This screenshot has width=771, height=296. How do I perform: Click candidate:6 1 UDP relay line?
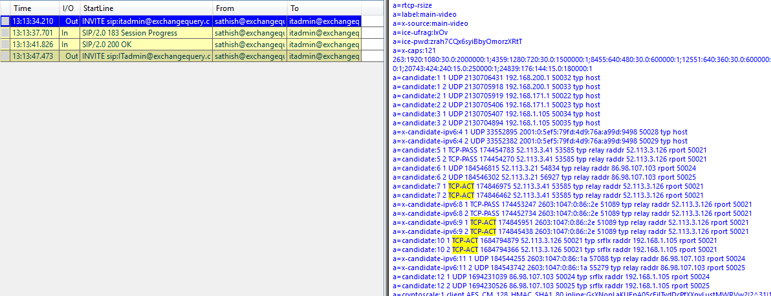click(x=545, y=169)
